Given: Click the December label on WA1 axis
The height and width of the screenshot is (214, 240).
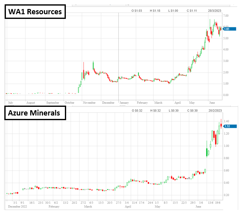Looking at the screenshot, I should (108, 103).
